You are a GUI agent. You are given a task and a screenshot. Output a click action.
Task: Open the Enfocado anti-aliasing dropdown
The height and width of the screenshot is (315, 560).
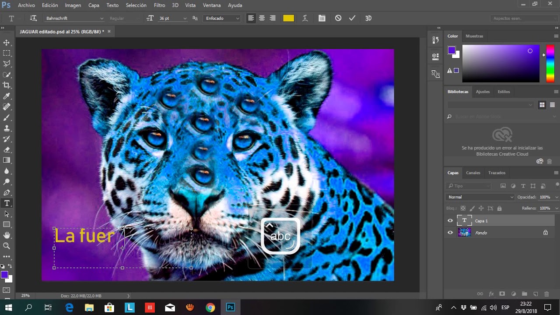(222, 18)
